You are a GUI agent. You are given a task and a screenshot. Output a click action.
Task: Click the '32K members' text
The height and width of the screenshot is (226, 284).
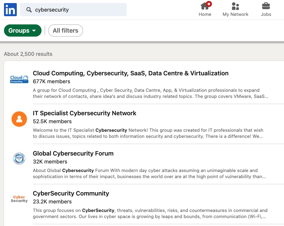click(x=50, y=162)
